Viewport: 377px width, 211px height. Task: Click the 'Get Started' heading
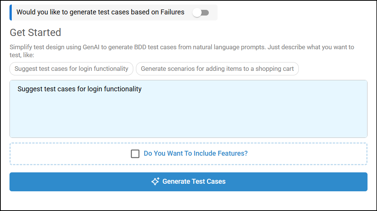pyautogui.click(x=35, y=33)
